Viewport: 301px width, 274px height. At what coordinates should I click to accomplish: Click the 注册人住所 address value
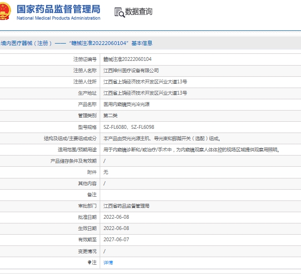145,82
